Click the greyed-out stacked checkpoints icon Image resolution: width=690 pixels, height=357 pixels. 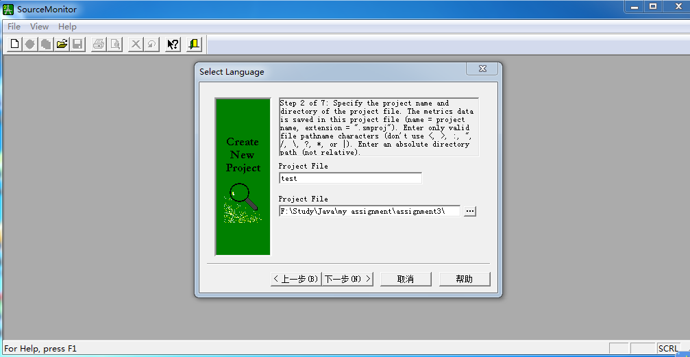pos(46,44)
